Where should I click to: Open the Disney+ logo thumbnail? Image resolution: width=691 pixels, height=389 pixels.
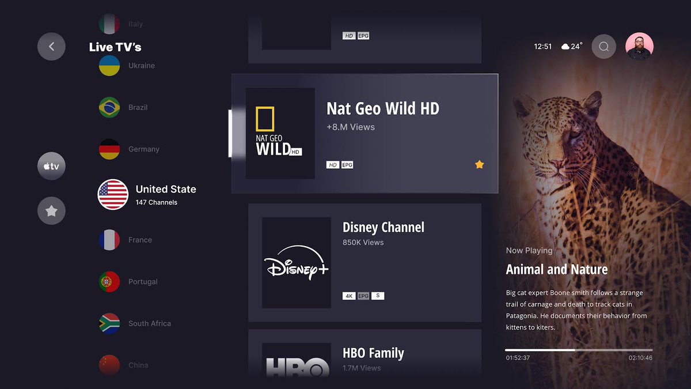[x=297, y=263]
